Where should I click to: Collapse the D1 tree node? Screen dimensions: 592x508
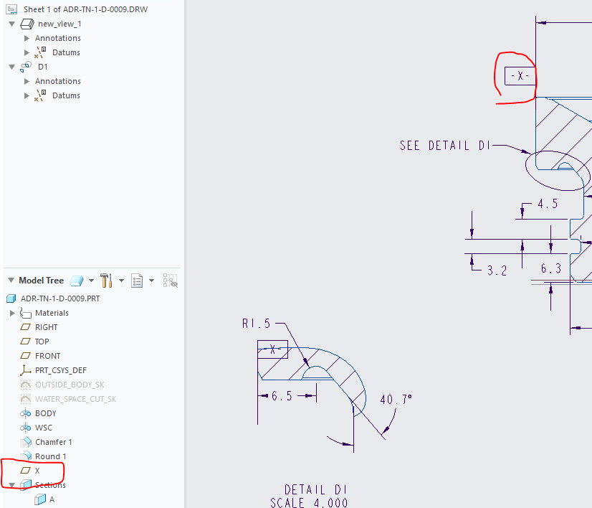click(11, 67)
